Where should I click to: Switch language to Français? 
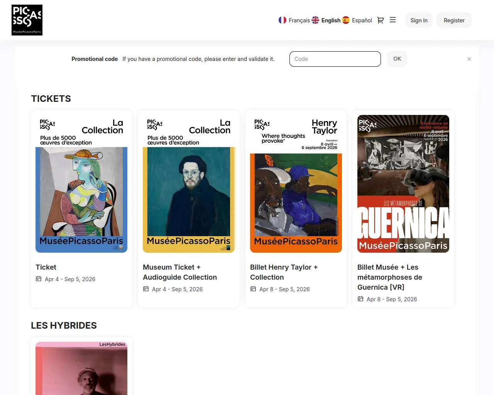(x=299, y=20)
